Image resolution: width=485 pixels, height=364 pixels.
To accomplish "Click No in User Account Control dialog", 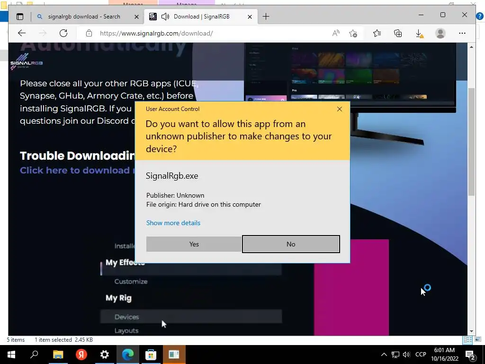I will [291, 244].
